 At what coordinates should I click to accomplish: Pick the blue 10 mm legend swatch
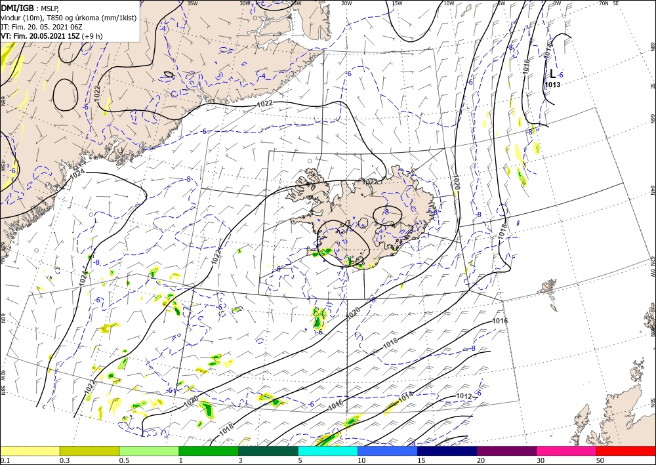388,451
